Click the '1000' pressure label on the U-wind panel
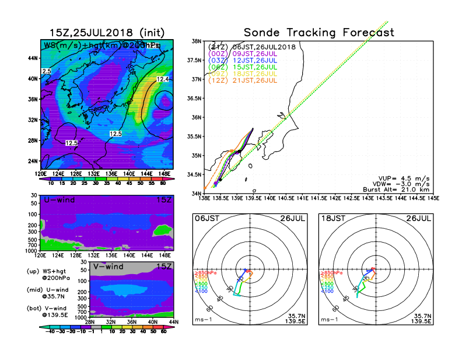The image size is (462, 357). coord(33,251)
